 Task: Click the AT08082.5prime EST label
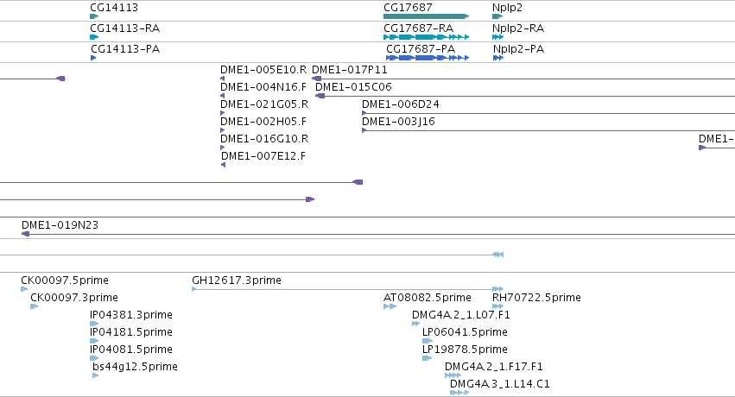click(x=428, y=298)
